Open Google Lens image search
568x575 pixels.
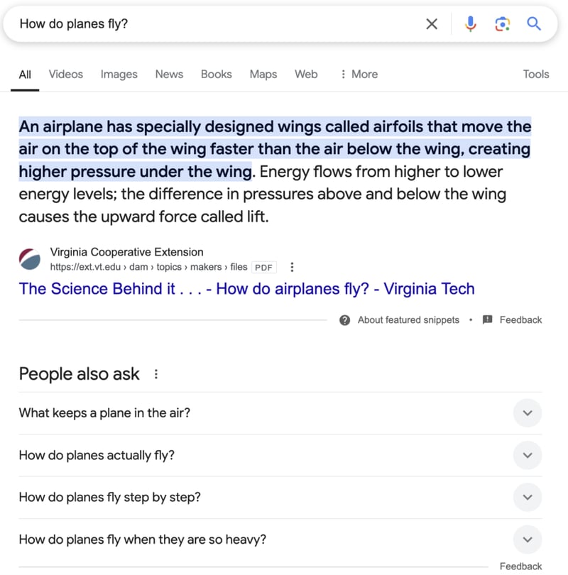coord(503,23)
